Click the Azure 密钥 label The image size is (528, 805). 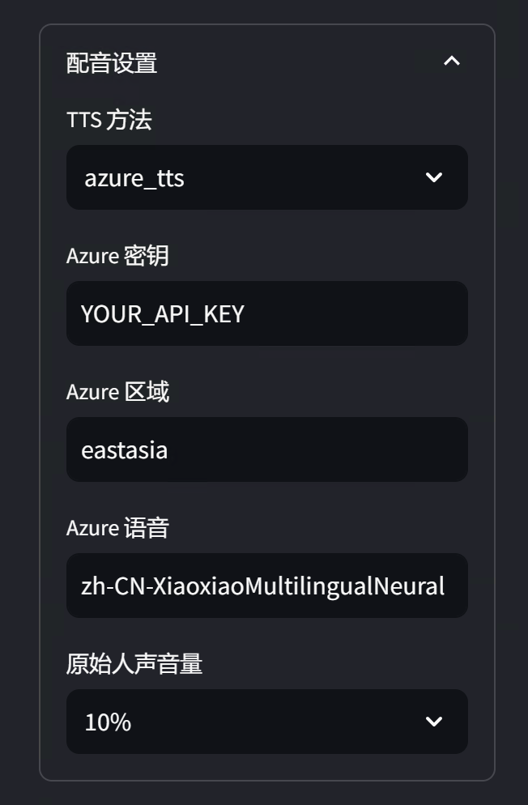[117, 256]
